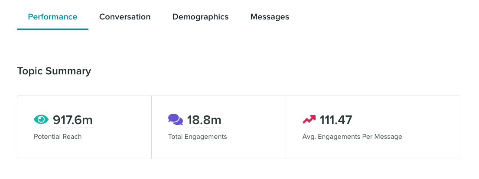This screenshot has height=179, width=479.
Task: Go to the Demographics tab
Action: 200,17
